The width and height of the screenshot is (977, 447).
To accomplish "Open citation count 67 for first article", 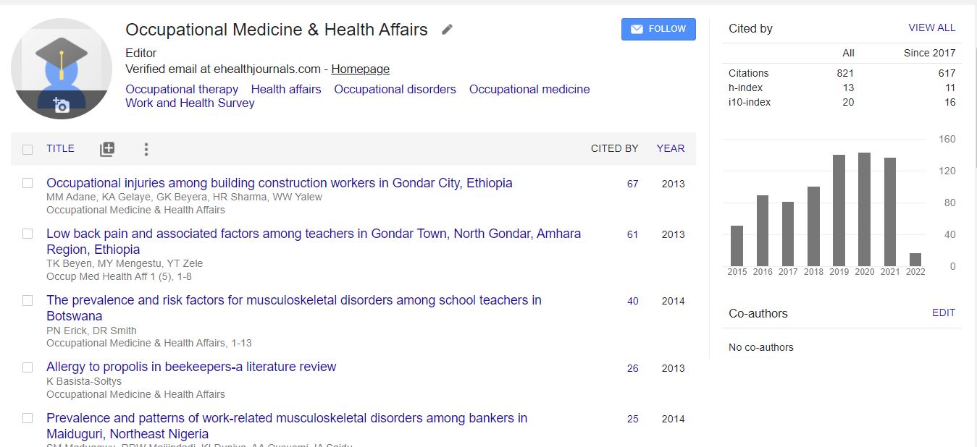I will 632,184.
